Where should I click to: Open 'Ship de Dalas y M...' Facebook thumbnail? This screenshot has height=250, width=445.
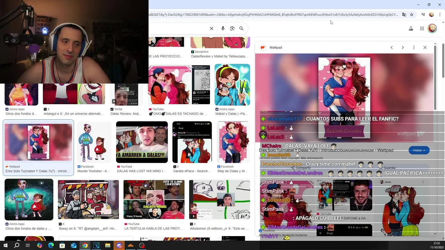(x=234, y=142)
